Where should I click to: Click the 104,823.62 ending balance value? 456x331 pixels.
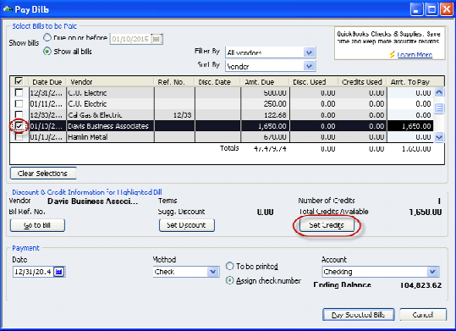[420, 285]
